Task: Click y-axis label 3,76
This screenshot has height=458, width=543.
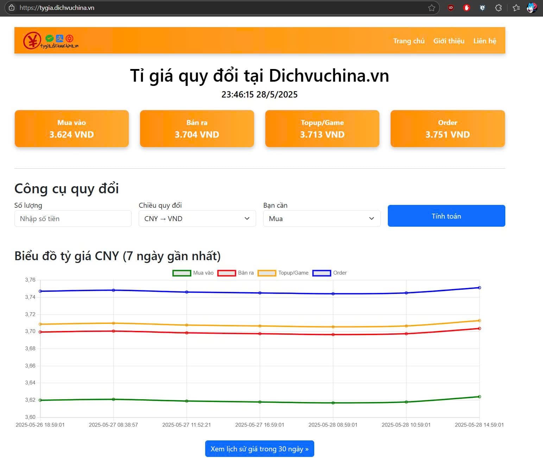Action: pyautogui.click(x=30, y=280)
